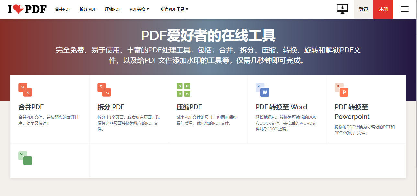Open the PDF 转换至 Word title link
This screenshot has height=196, width=417.
point(281,107)
